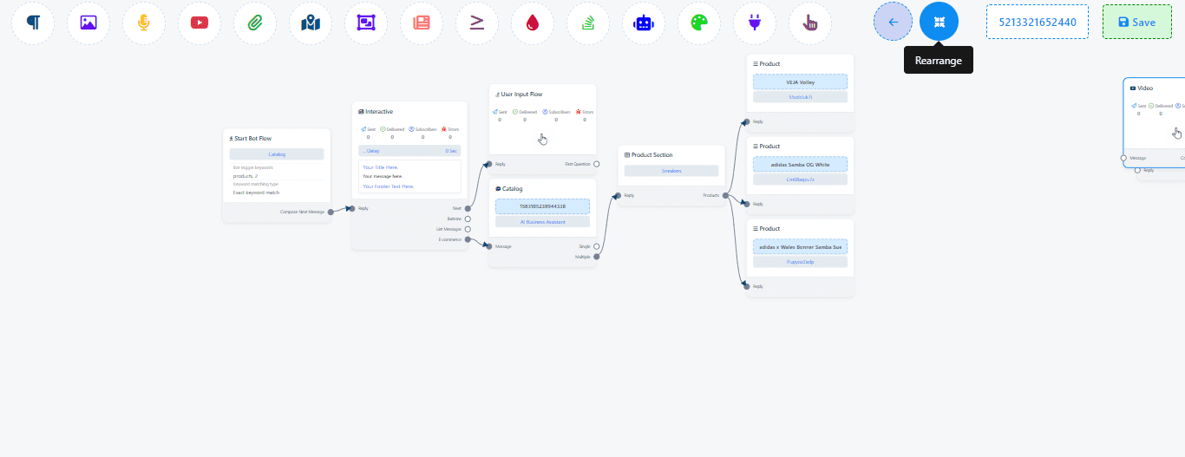The height and width of the screenshot is (457, 1185).
Task: Click the List Messages output socket
Action: 468,229
